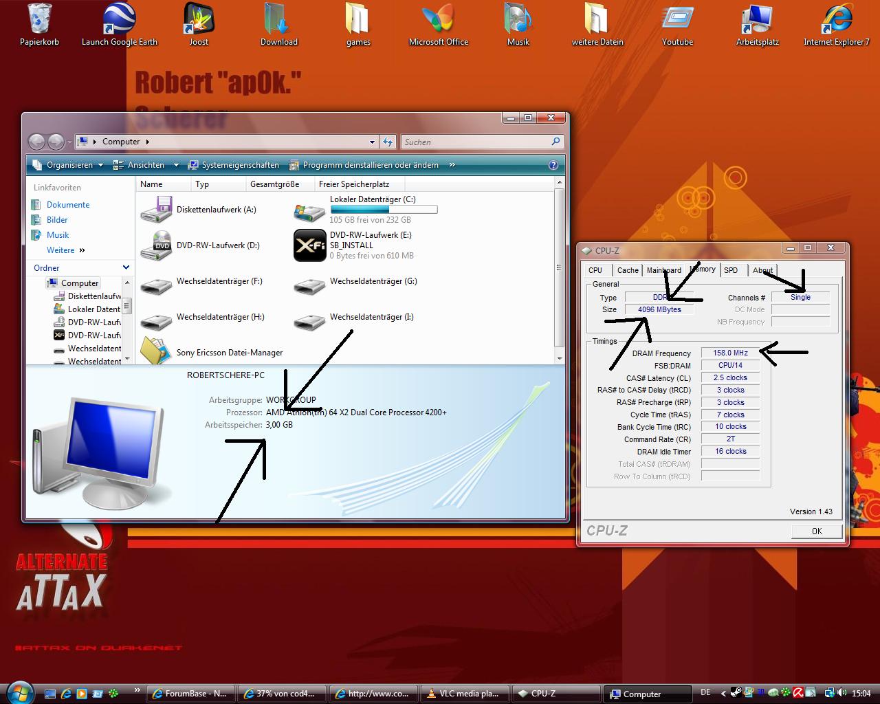Select Diskettenlaufwerk (A:) drive

coord(199,209)
